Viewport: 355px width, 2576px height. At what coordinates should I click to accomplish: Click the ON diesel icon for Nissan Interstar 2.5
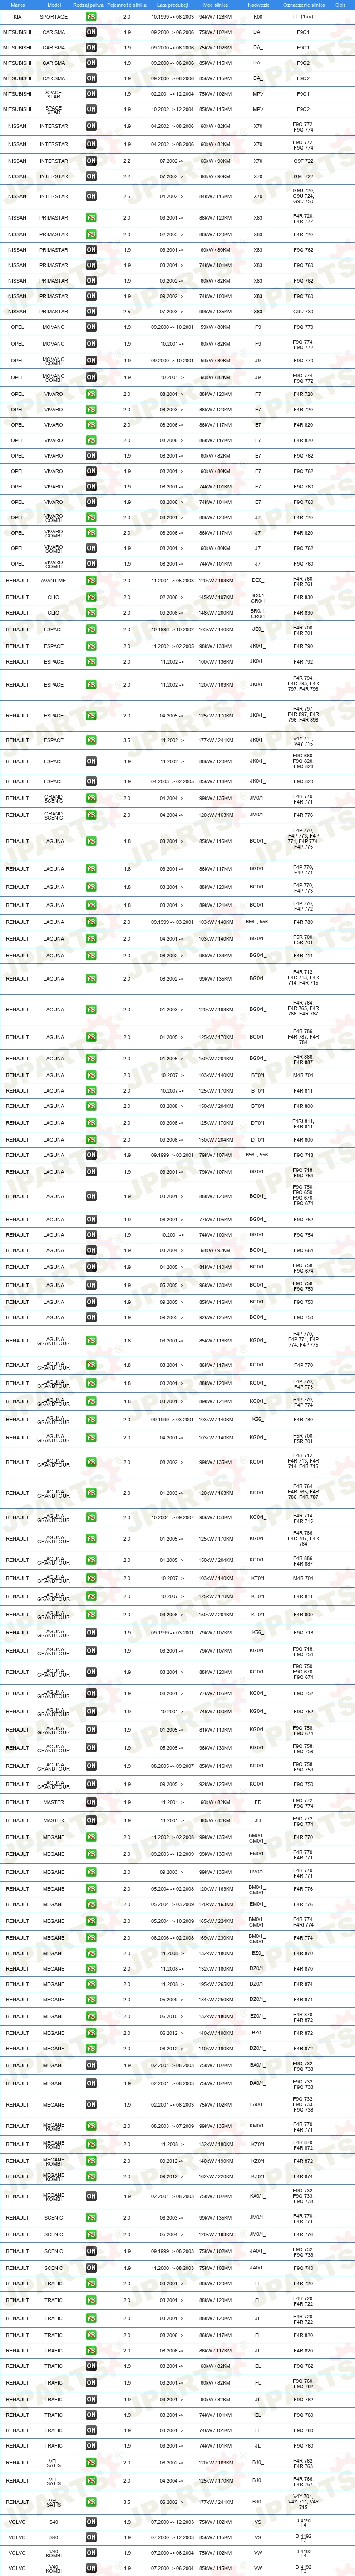pos(91,197)
